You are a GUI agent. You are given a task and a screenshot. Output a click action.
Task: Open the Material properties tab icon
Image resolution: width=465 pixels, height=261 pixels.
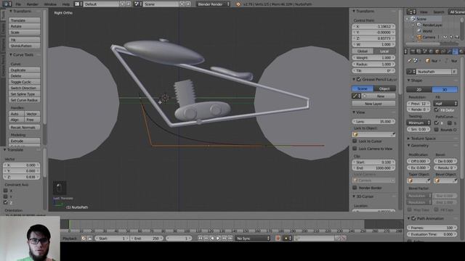(461, 51)
